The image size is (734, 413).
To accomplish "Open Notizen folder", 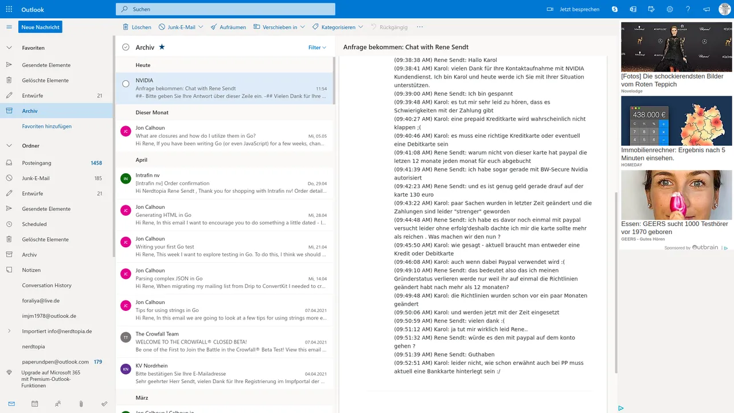I will [56, 270].
